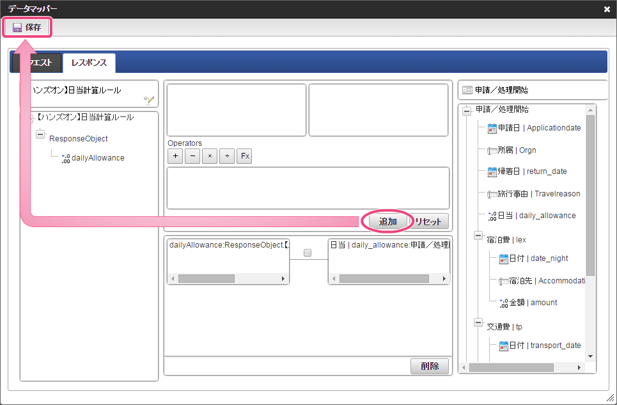Click numeric icon of 日当 | daily_allowance in tree
The width and height of the screenshot is (617, 405).
point(492,216)
